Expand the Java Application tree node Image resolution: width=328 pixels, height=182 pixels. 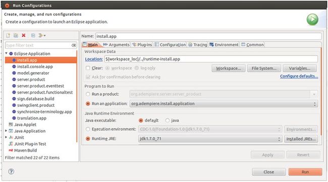[x=6, y=131]
